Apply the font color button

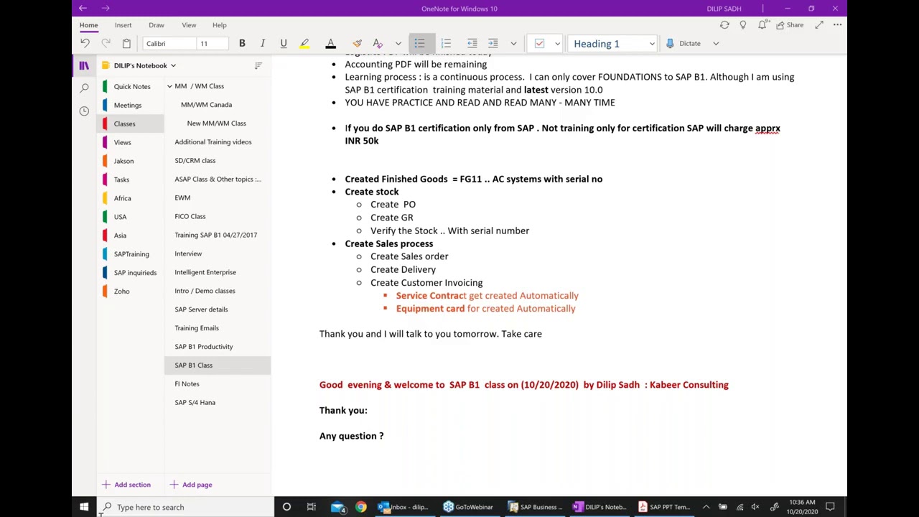(331, 44)
